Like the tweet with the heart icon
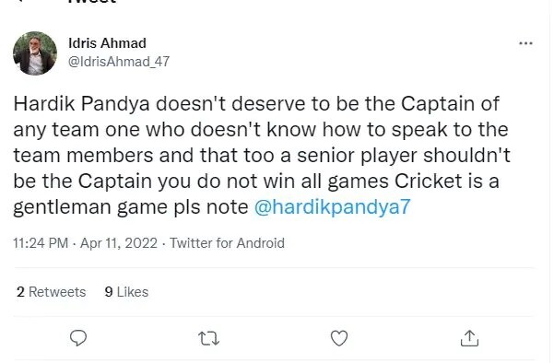Viewport: 554px width, 363px height. click(339, 338)
